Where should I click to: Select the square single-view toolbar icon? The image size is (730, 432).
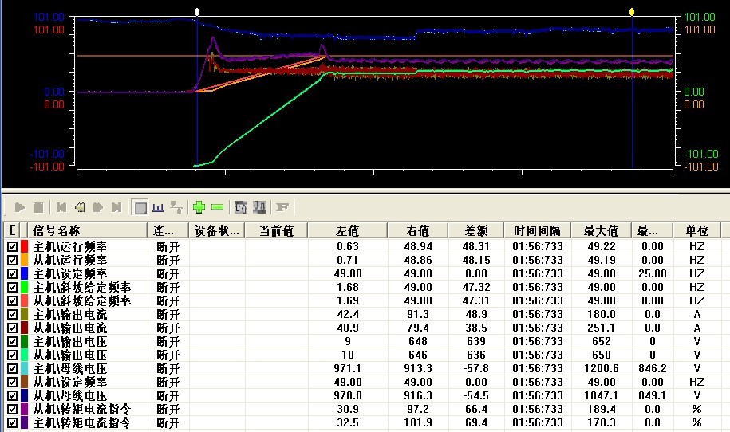(x=140, y=207)
